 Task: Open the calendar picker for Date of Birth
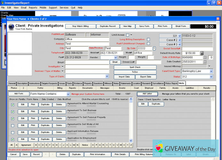(x=204, y=57)
